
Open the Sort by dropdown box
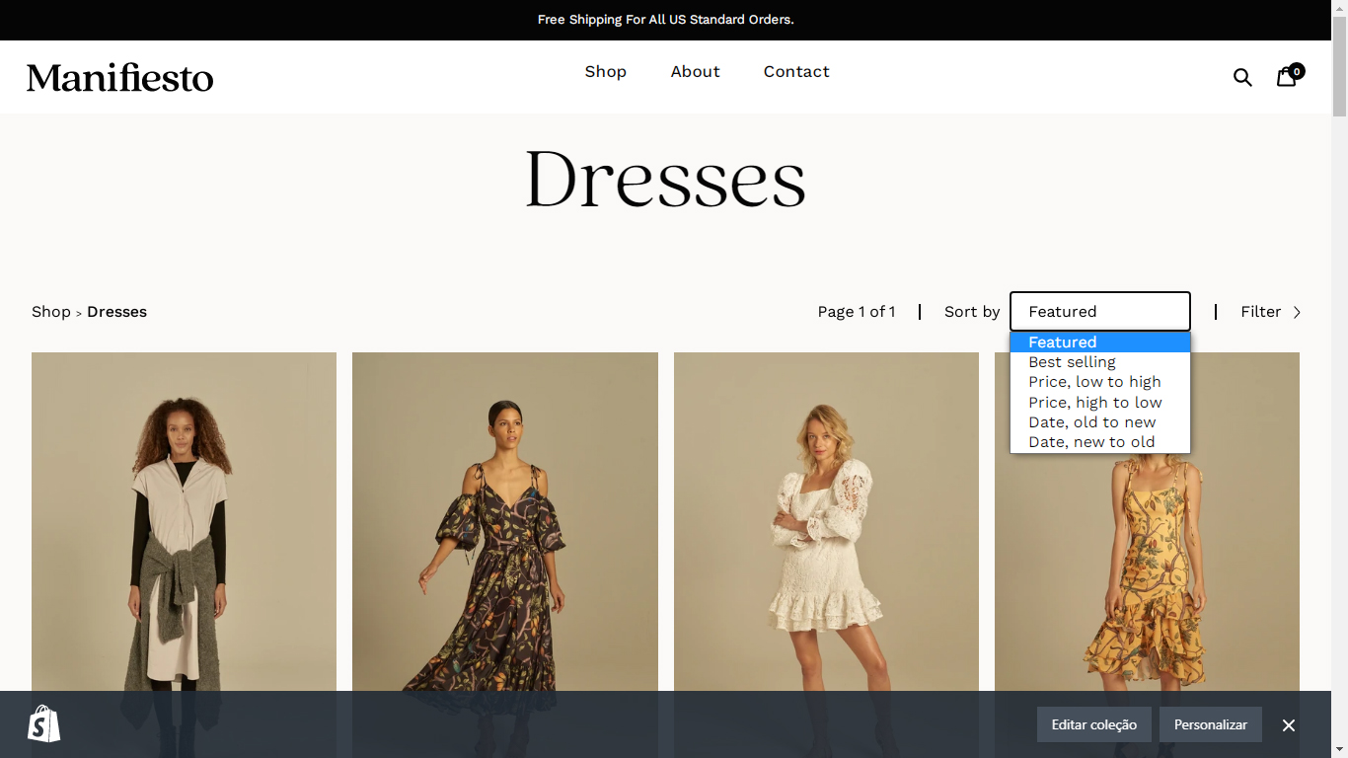pyautogui.click(x=1099, y=311)
